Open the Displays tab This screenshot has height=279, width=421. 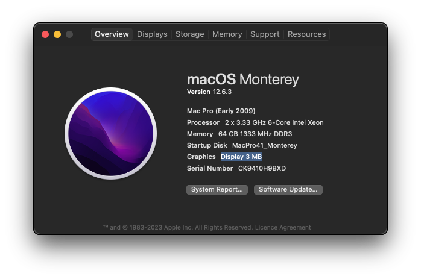point(152,34)
